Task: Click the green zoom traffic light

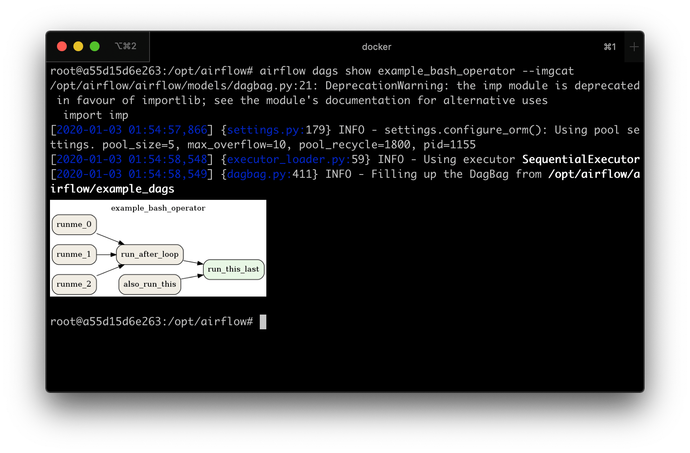Action: 95,46
